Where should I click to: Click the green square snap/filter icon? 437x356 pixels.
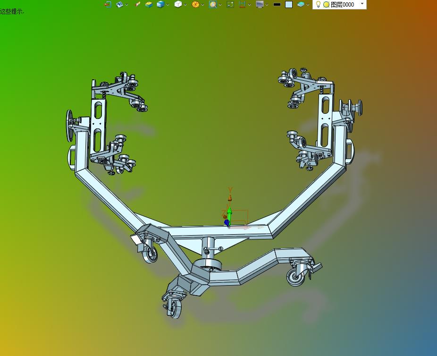pyautogui.click(x=230, y=4)
